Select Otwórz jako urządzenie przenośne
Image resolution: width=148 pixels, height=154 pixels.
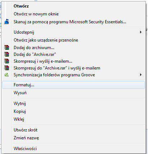tap(46, 40)
